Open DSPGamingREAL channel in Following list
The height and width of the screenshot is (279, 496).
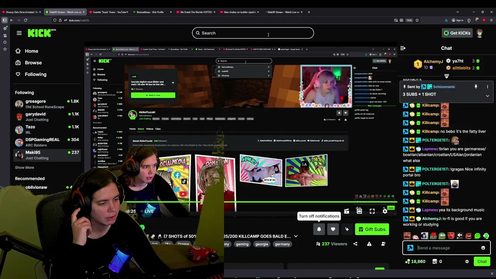(x=47, y=142)
